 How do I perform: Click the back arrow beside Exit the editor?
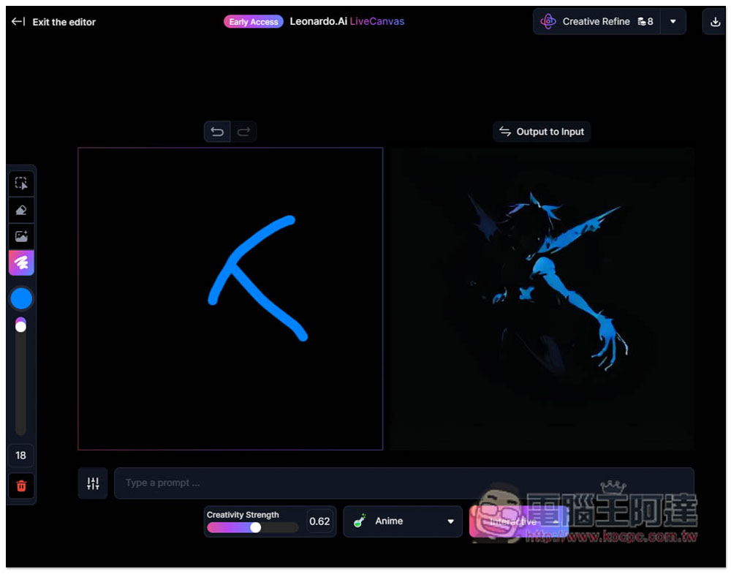(x=18, y=22)
